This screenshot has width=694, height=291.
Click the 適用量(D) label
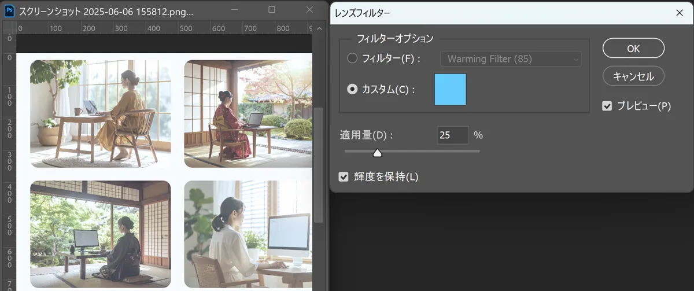coord(366,135)
